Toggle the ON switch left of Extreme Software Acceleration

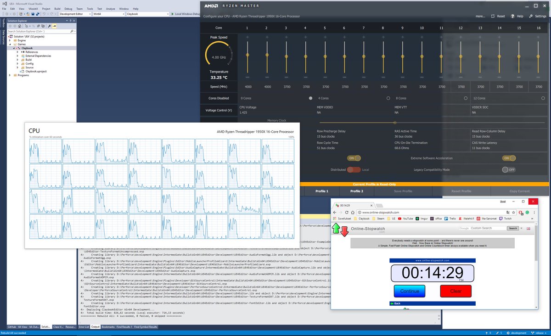tap(354, 158)
